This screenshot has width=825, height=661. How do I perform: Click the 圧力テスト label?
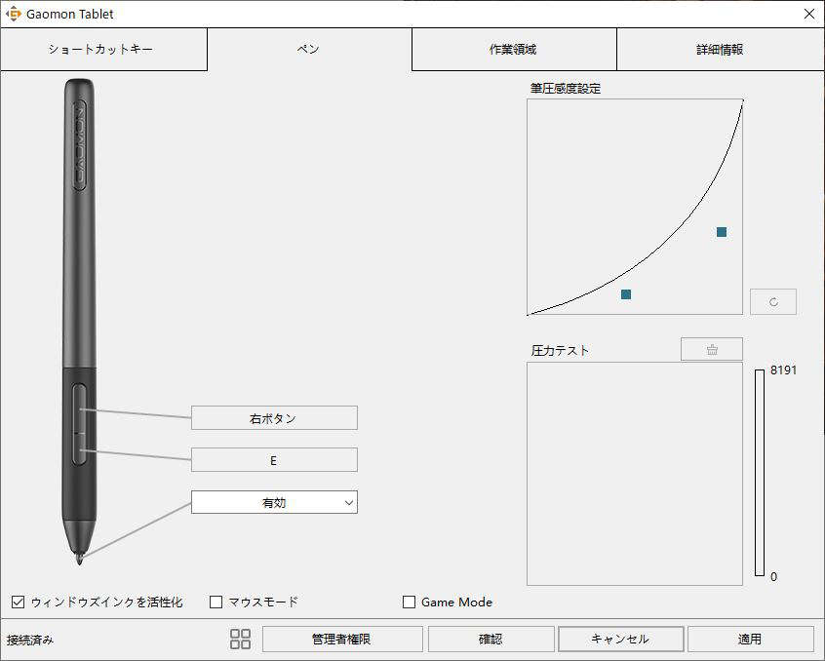(x=560, y=350)
